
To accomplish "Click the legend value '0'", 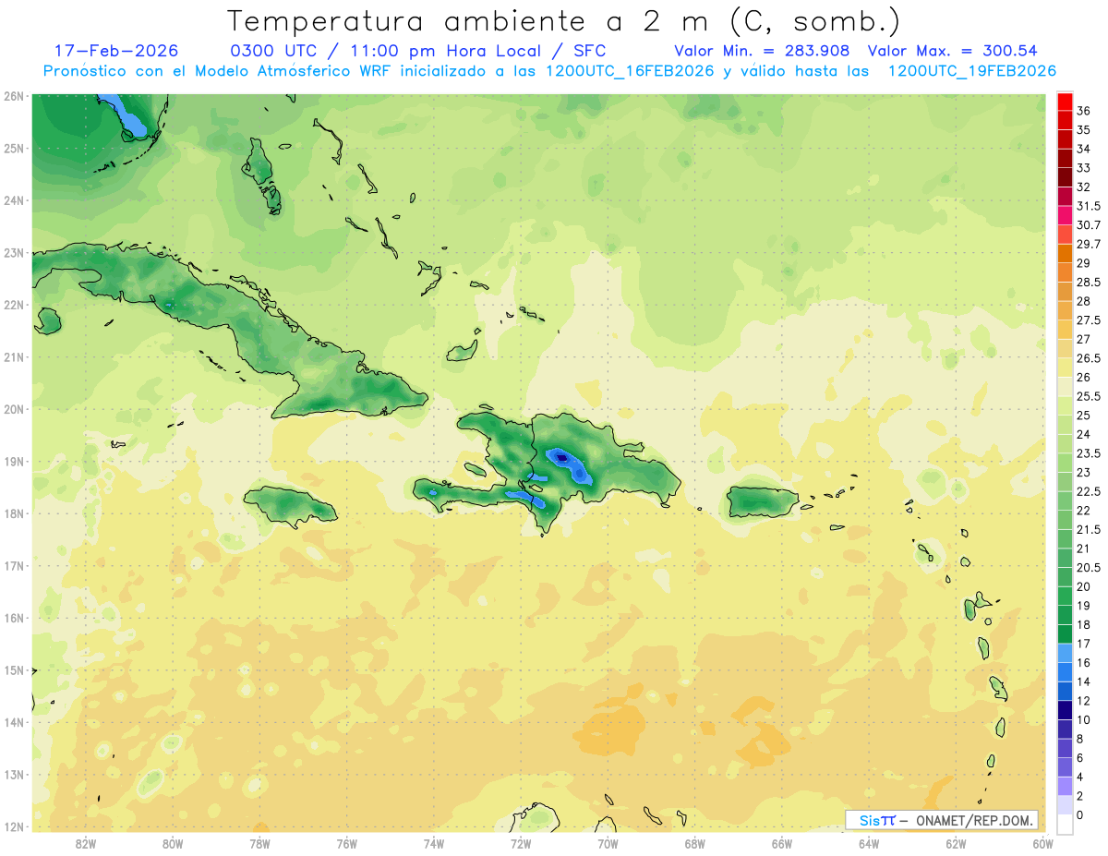I will (x=1080, y=815).
